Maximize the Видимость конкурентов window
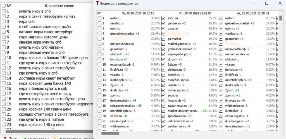The width and height of the screenshot is (286, 139). tap(267, 3)
